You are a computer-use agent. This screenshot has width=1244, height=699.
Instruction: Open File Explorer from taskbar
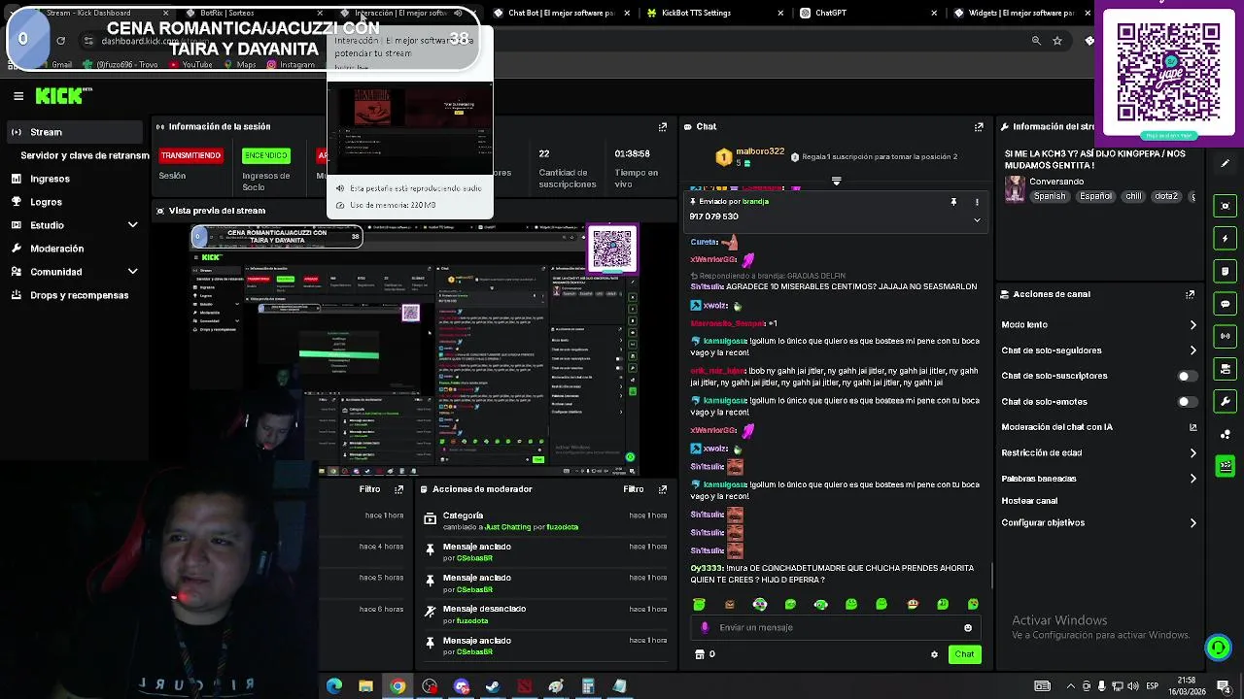point(365,686)
